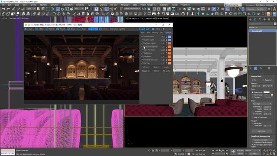This screenshot has width=277, height=156.
Task: Collapse the Nonphysical properties rollout
Action: 261,136
